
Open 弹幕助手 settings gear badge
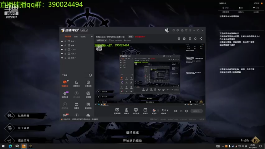click(68, 81)
